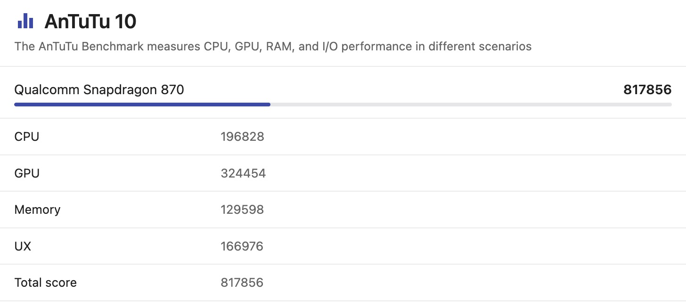
Task: Click the bold 817856 score at right
Action: coord(647,89)
